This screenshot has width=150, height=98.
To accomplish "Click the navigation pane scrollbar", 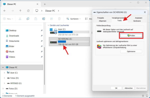I will click(44, 66).
